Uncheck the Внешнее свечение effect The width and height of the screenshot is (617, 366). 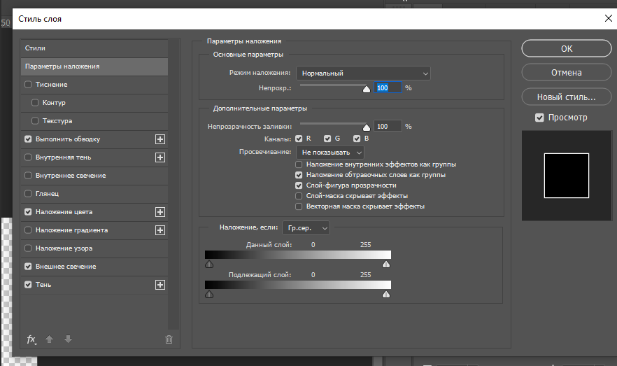pos(28,267)
